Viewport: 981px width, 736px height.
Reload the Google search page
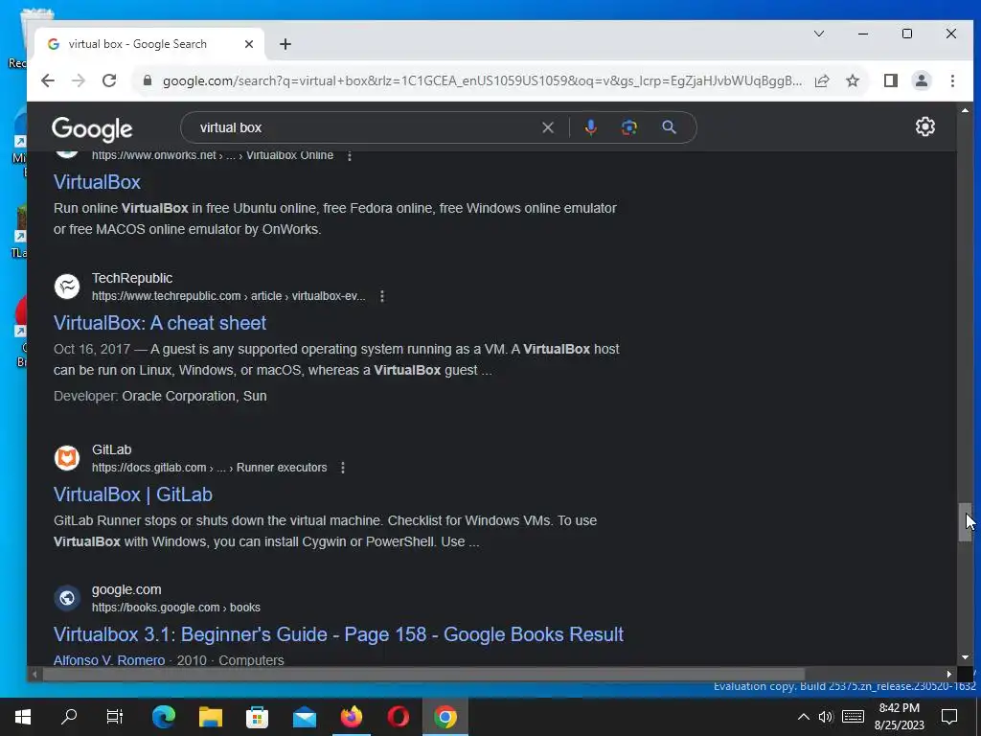pos(109,80)
